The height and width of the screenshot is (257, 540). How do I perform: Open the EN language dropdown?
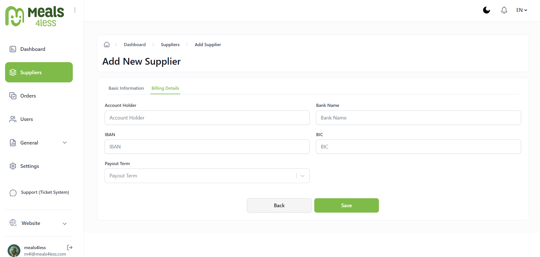pyautogui.click(x=522, y=10)
